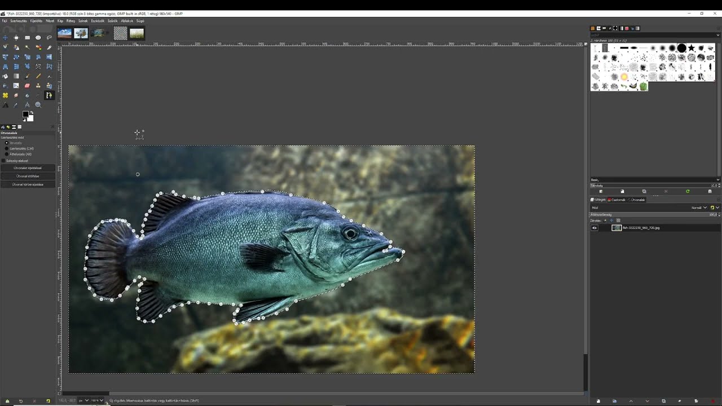Switch to the Csatornák tab
Screen dimensions: 722x406
coord(617,200)
